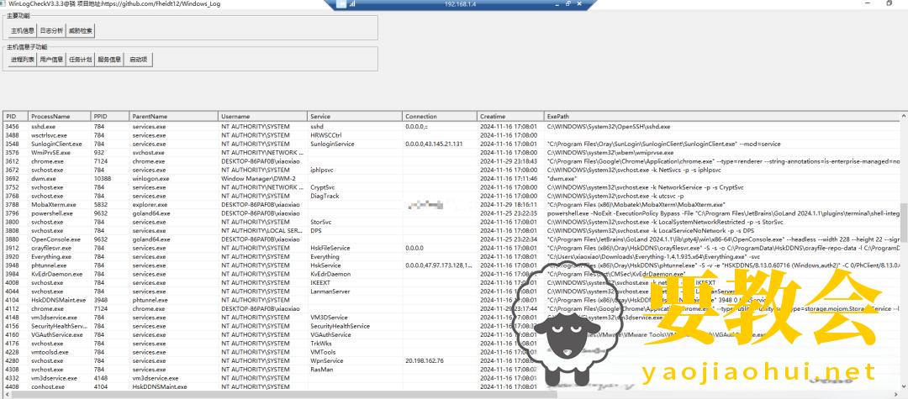Open the 主机信息 host information function
The image size is (908, 399).
point(22,31)
